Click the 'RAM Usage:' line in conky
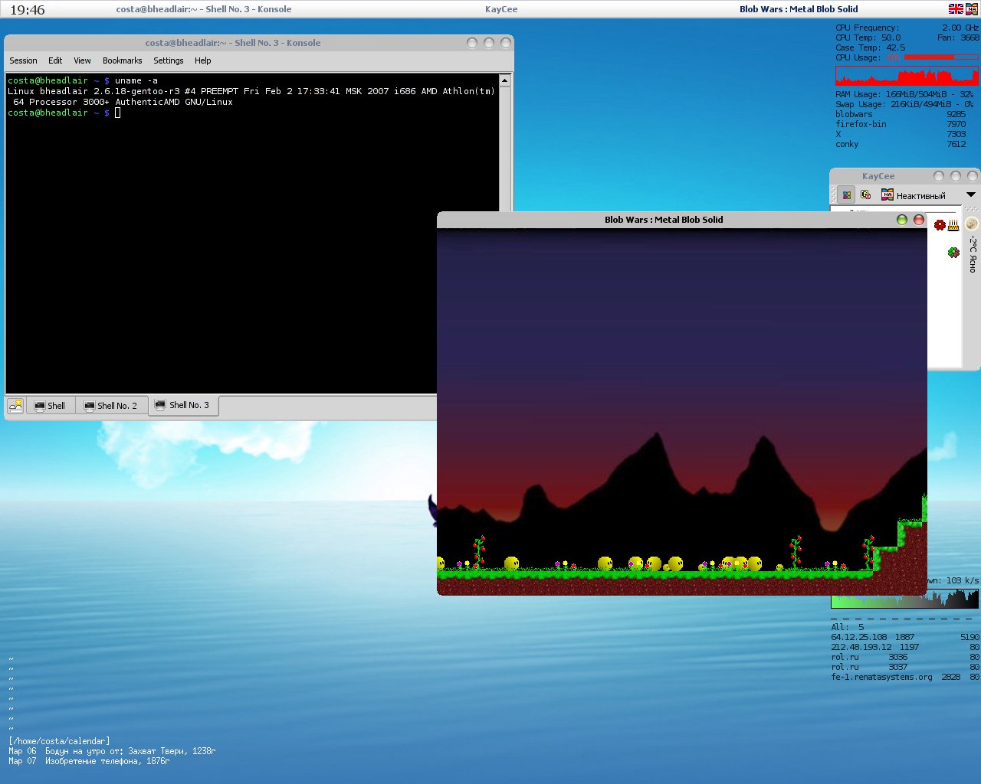The height and width of the screenshot is (784, 981). [x=904, y=94]
